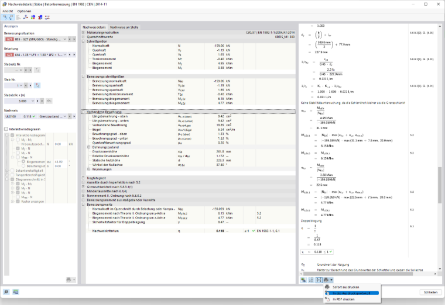
Task: Step to next Stabstelle x location arrow
Action: (42, 101)
